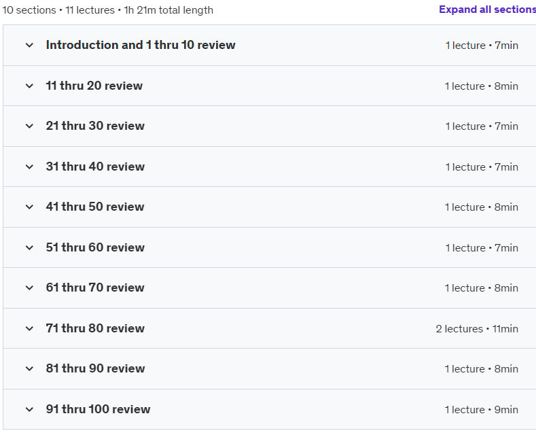Click lecture duration for Introduction and 1 thru 10 review

(482, 46)
